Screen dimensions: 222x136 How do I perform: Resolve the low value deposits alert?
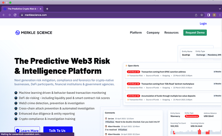point(217,96)
